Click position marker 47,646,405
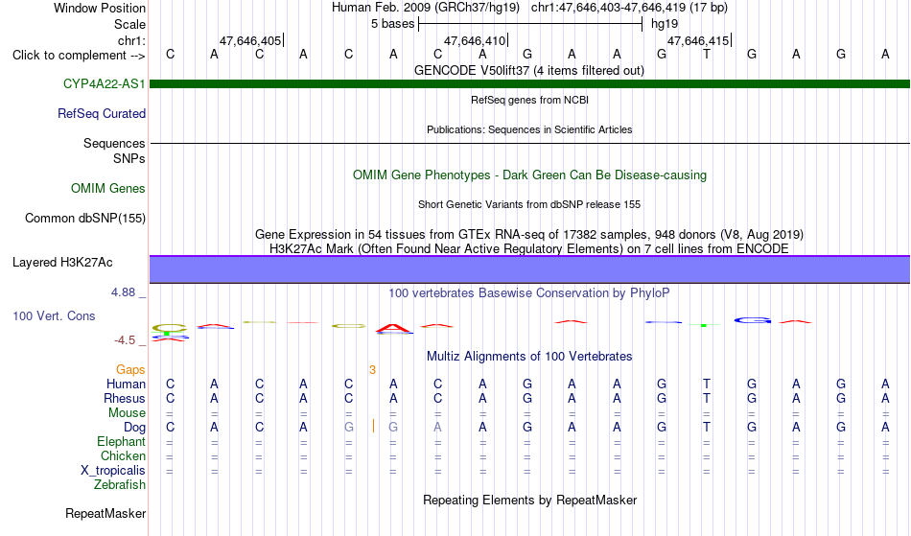 (250, 40)
